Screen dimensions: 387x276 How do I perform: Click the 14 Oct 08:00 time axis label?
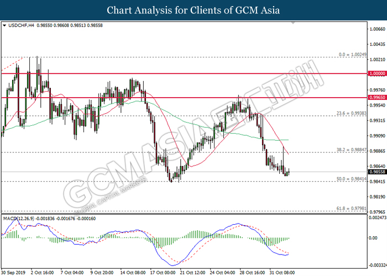point(132,272)
